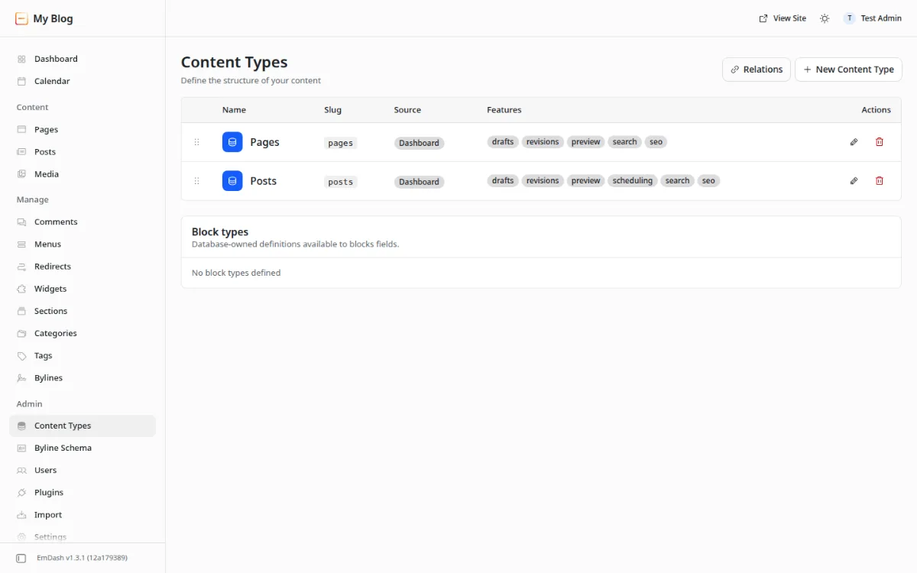Click the blue database icon for Posts
917x573 pixels.
[232, 181]
